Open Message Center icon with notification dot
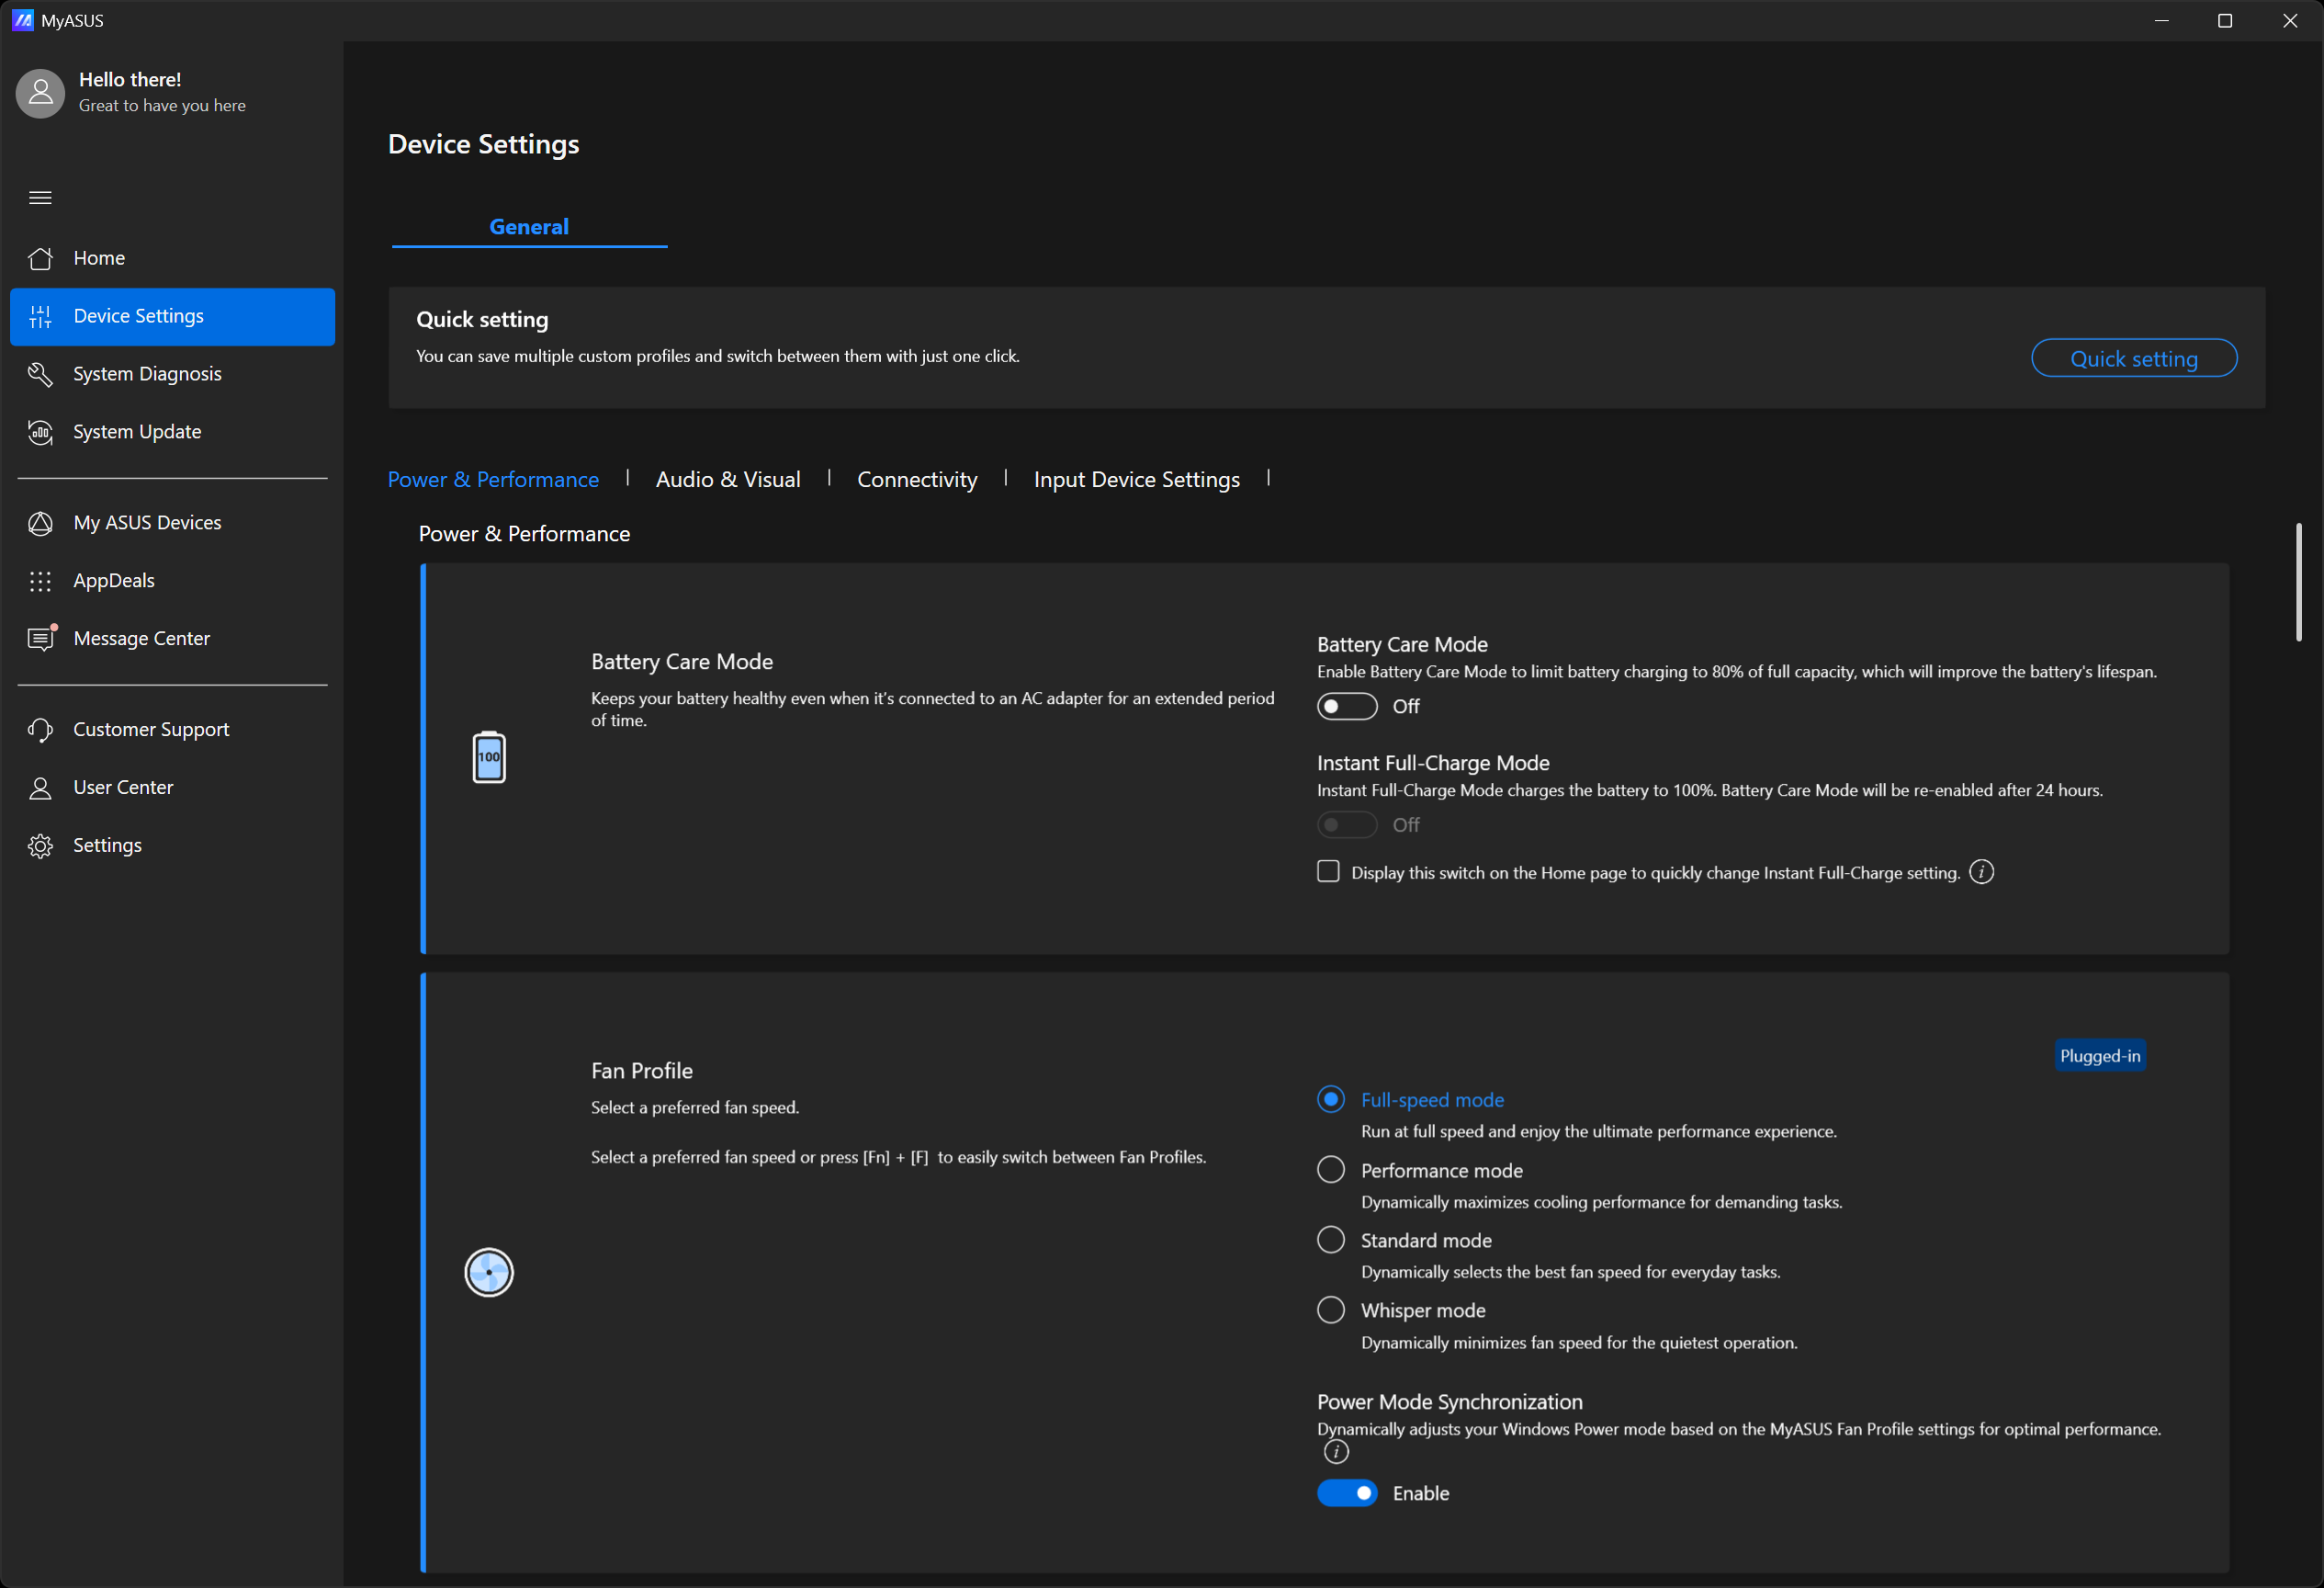 pos(40,639)
